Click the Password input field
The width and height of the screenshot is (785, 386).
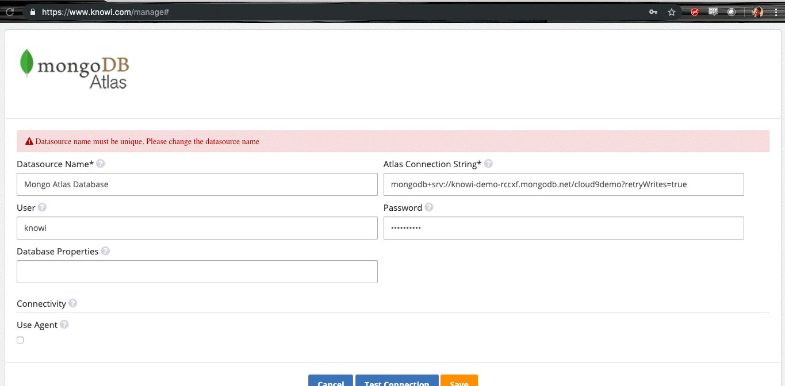pyautogui.click(x=564, y=228)
